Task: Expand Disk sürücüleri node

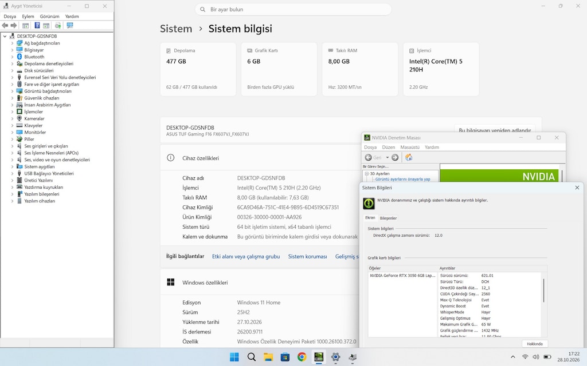Action: pos(13,70)
